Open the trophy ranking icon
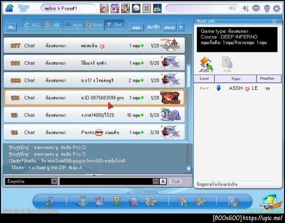This screenshot has width=285, height=223. [x=116, y=201]
